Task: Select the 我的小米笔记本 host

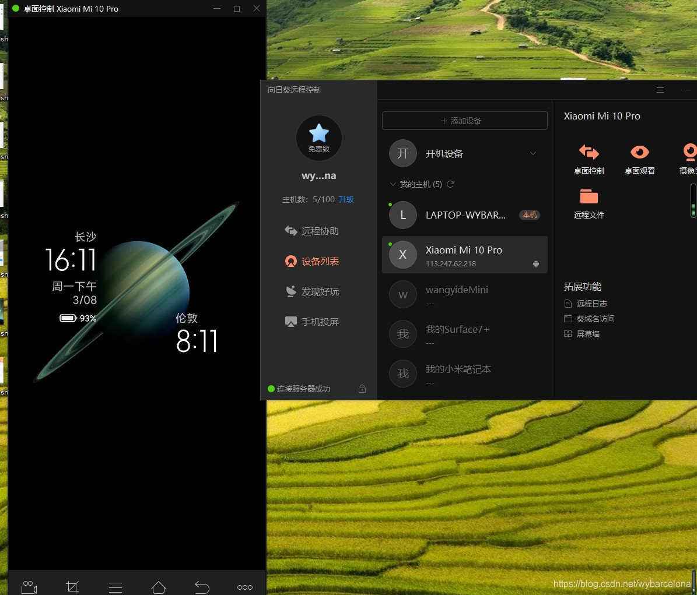Action: click(464, 374)
